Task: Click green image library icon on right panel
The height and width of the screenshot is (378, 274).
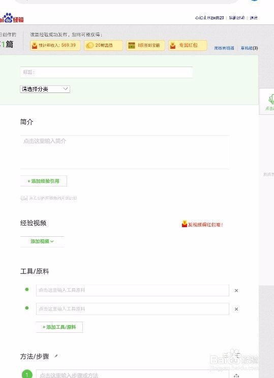Action: pos(271,99)
